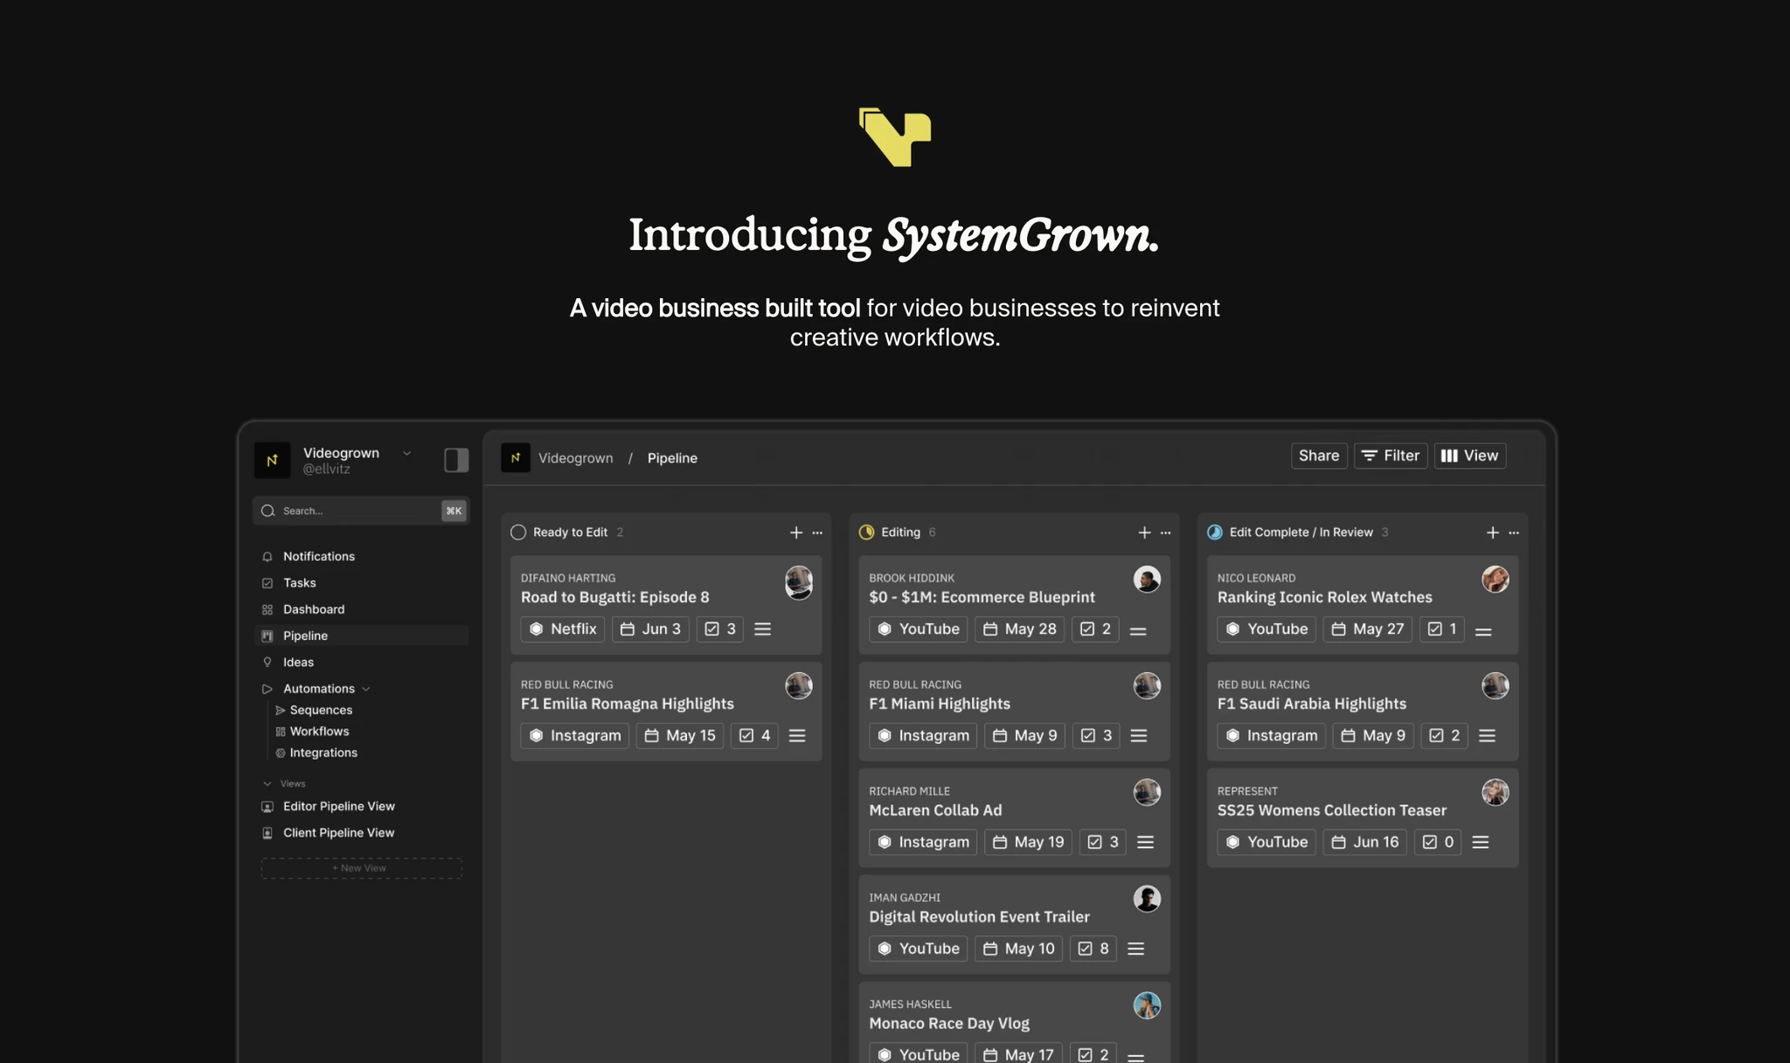Viewport: 1790px width, 1063px height.
Task: Click the Ready to Edit status circle
Action: pos(518,532)
